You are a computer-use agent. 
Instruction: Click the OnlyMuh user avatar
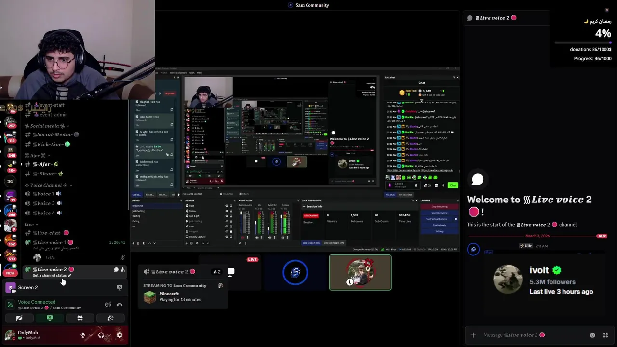[x=10, y=335]
